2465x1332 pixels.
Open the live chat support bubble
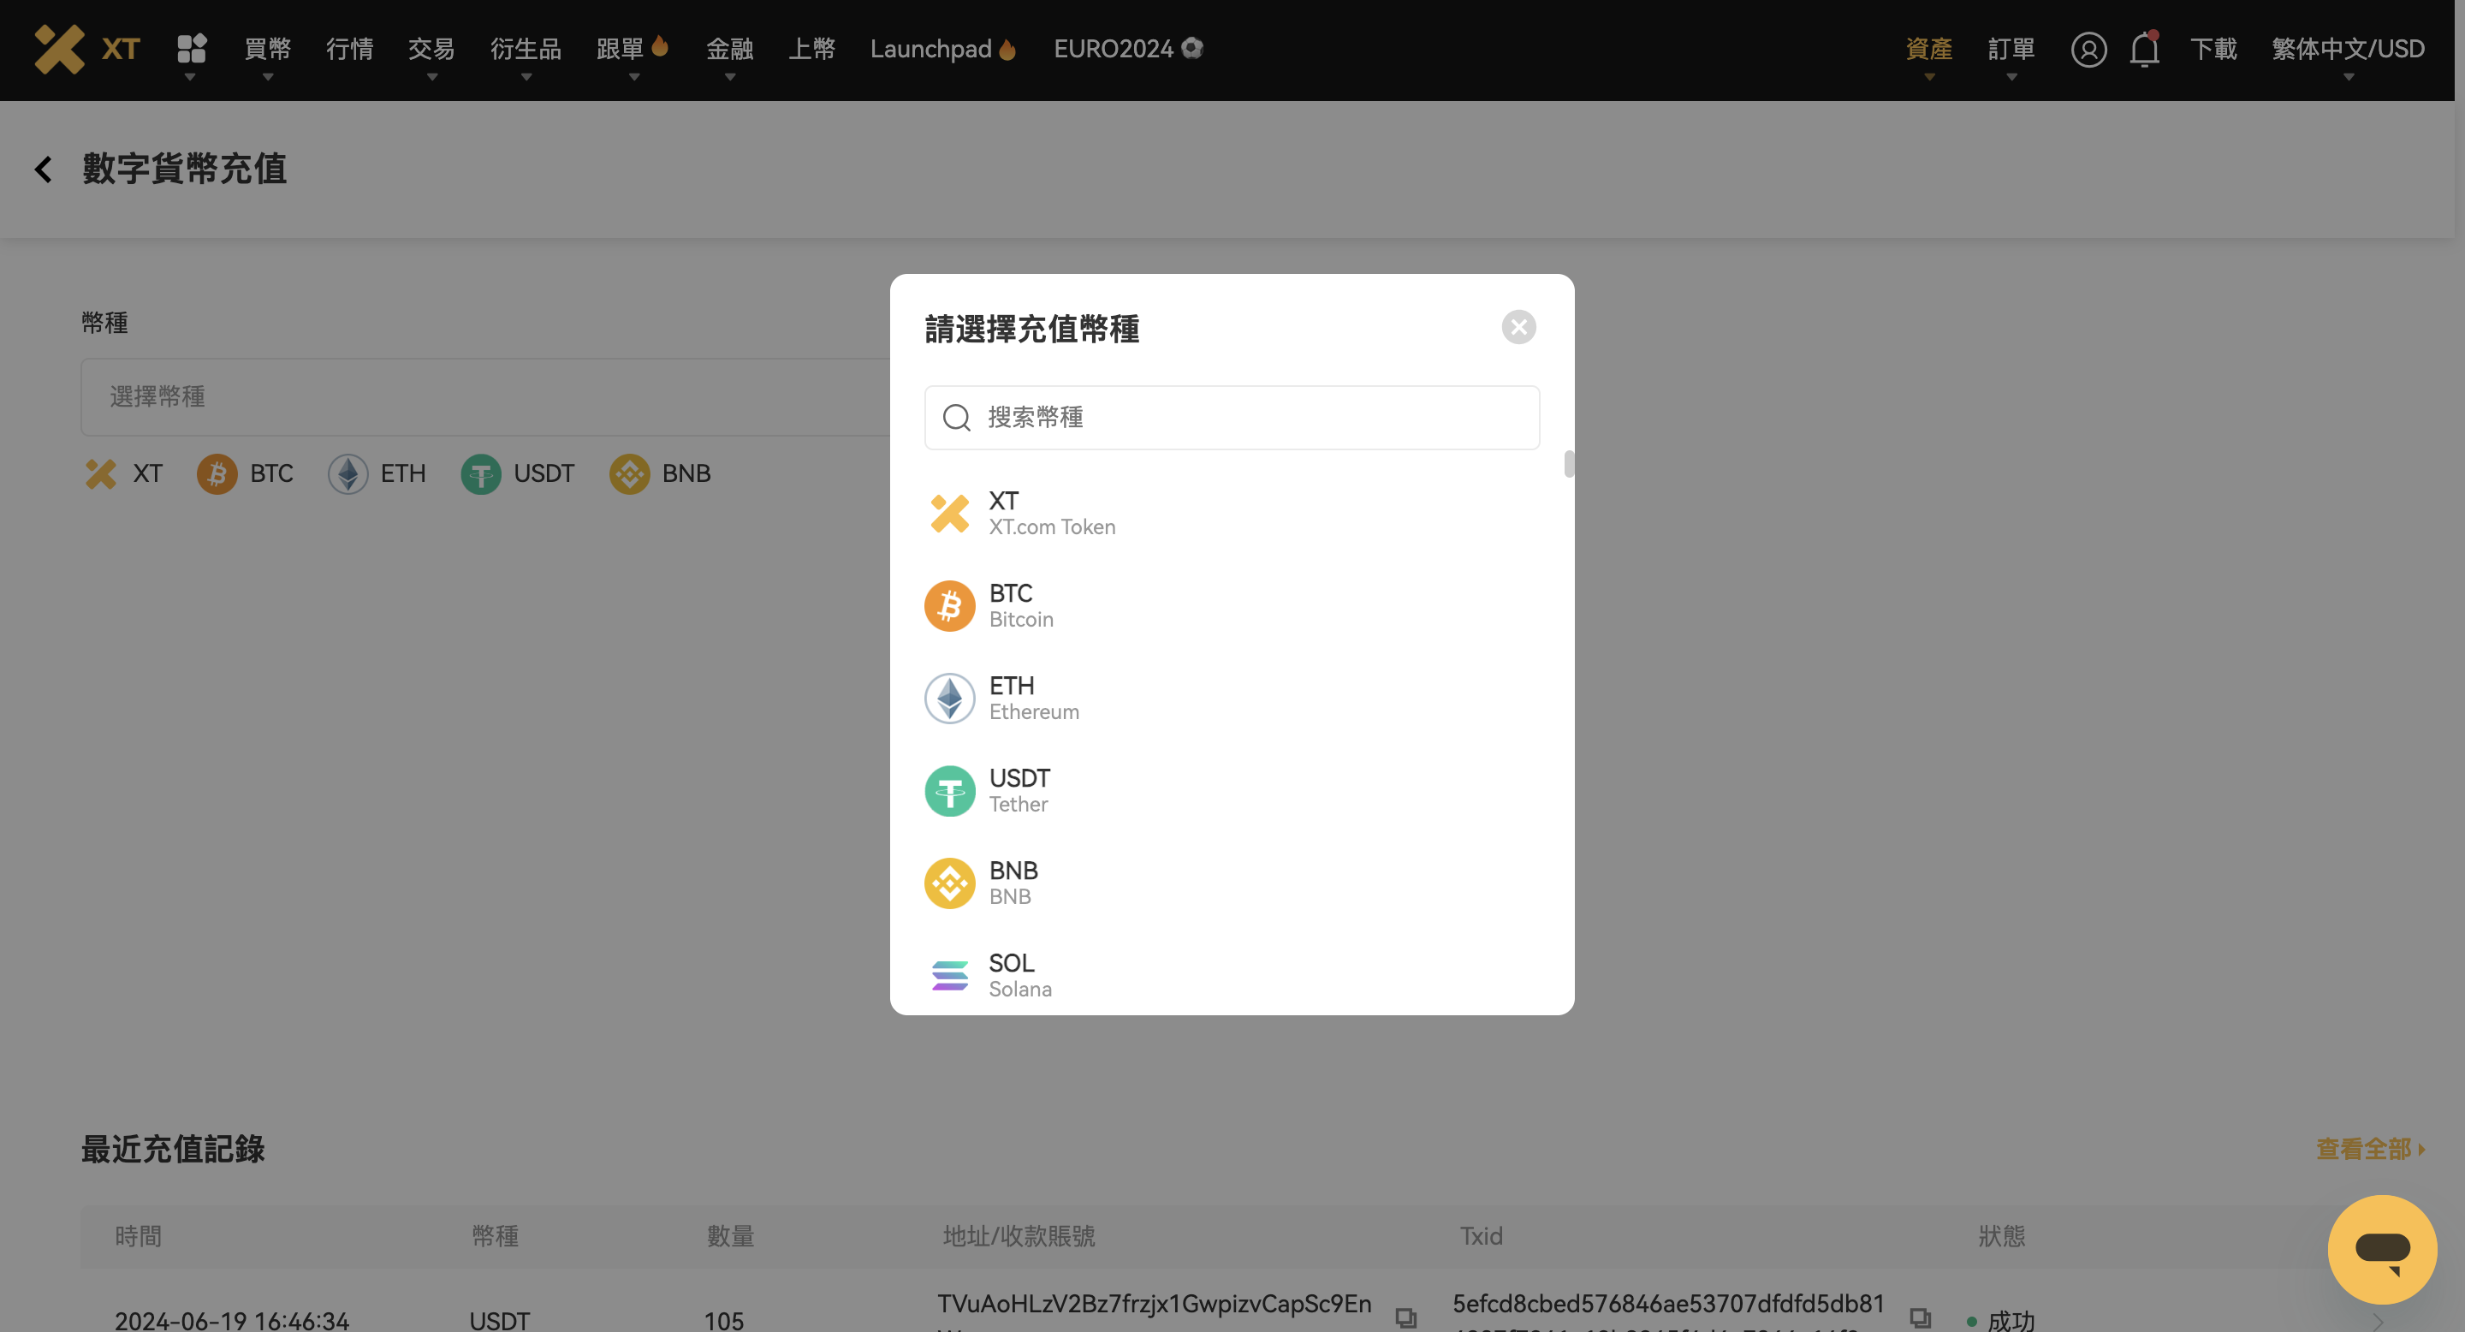(x=2382, y=1250)
